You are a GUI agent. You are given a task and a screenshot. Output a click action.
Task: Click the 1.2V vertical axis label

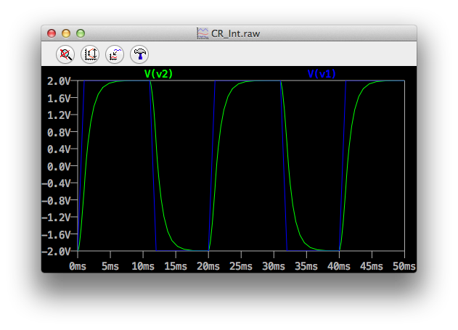[x=59, y=115]
